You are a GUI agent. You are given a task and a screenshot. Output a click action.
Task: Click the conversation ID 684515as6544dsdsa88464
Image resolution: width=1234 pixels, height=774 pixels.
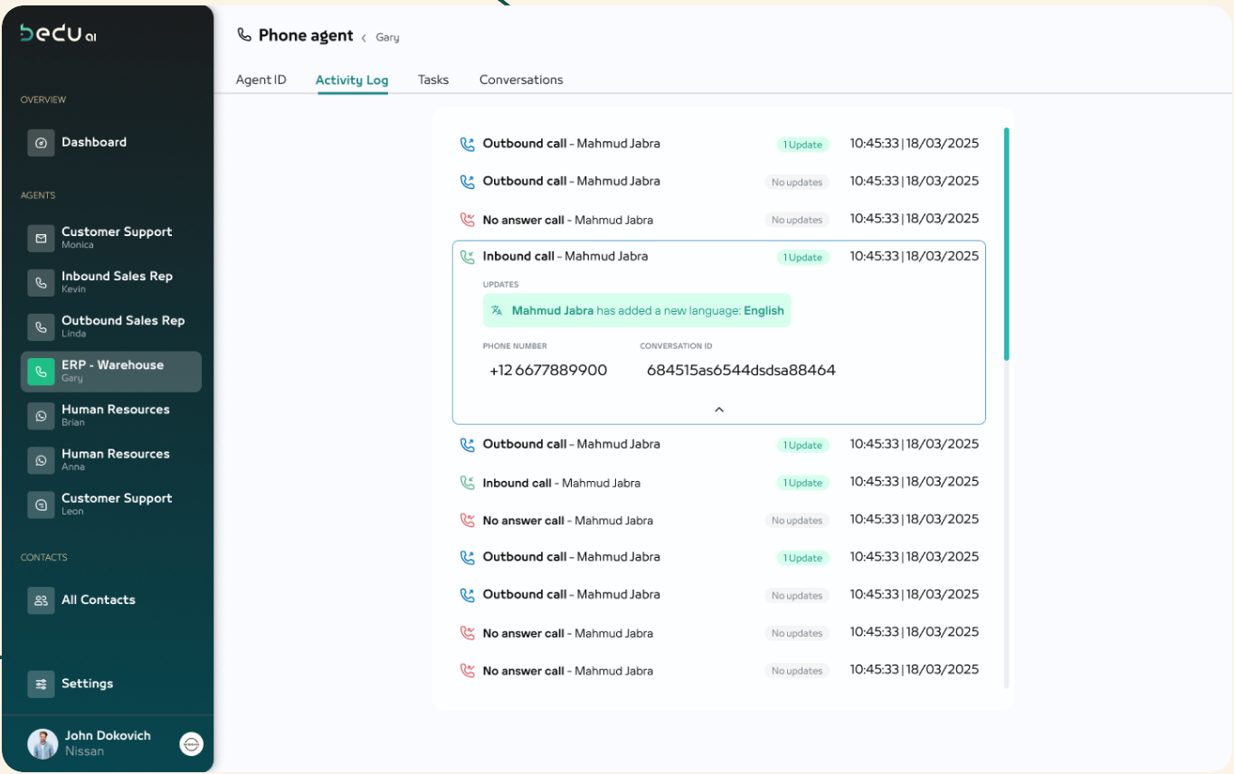click(741, 371)
